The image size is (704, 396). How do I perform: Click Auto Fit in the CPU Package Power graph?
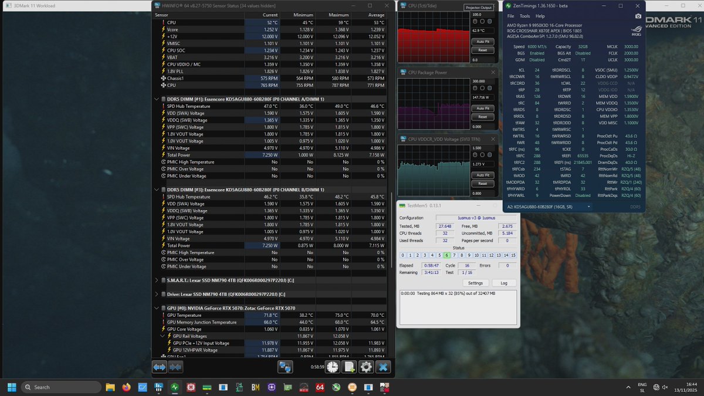483,108
